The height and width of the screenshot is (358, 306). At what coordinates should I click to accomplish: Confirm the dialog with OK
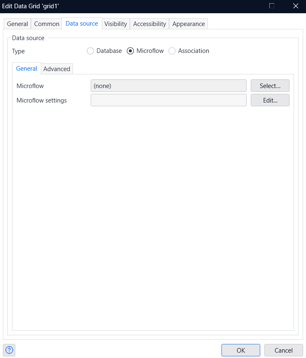[x=240, y=350]
